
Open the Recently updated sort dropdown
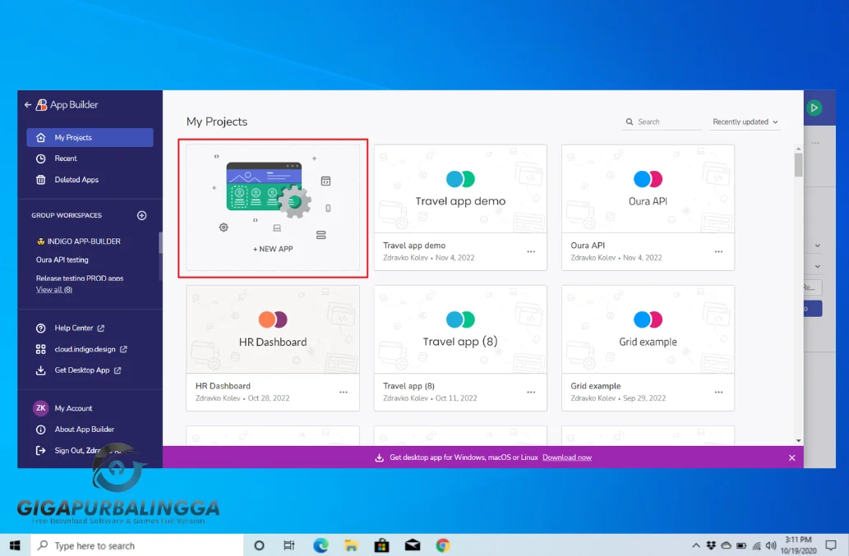pos(745,122)
